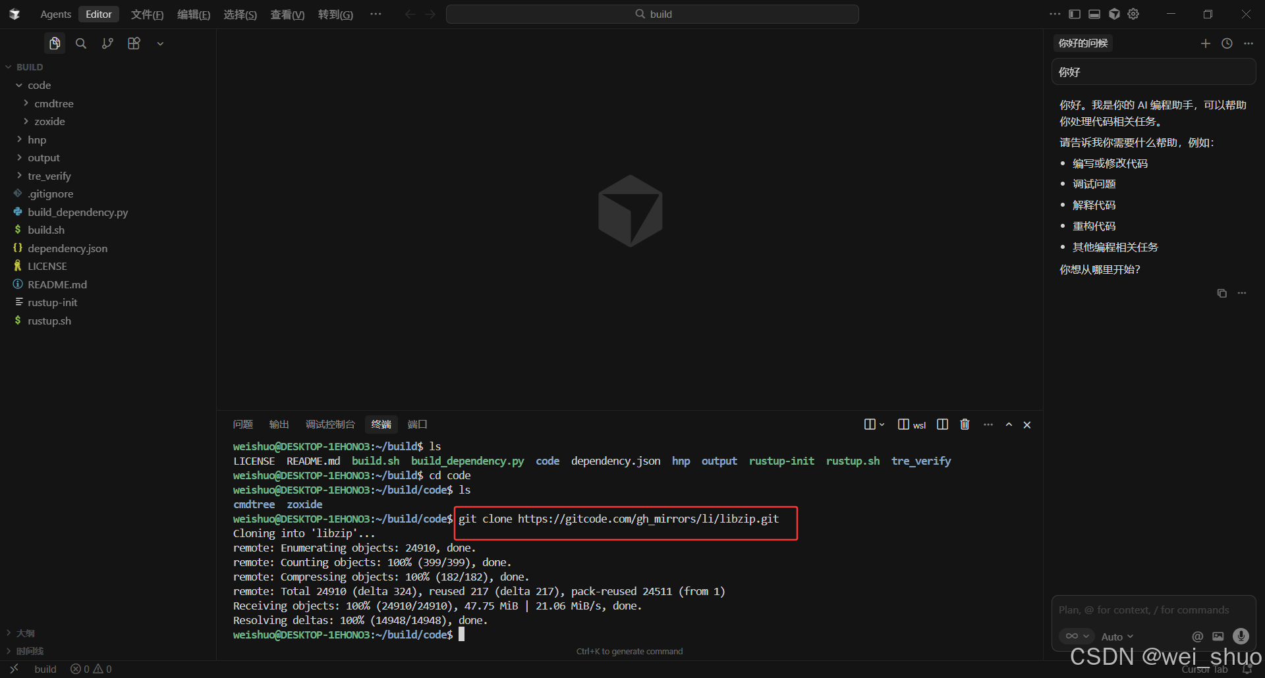Open the Extensions view icon
This screenshot has height=678, width=1265.
coord(134,43)
